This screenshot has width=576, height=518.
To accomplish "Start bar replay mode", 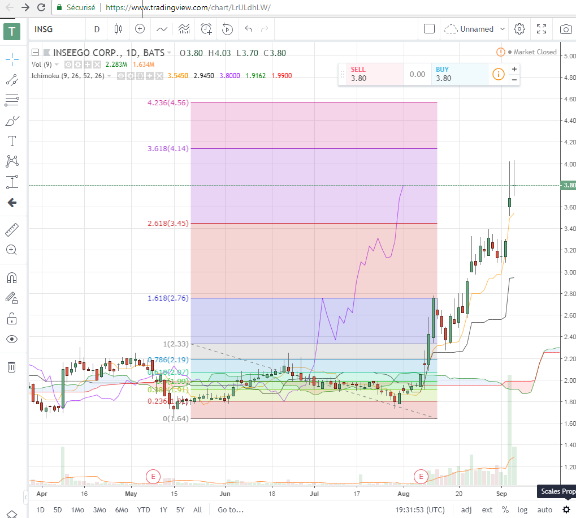I will [227, 29].
